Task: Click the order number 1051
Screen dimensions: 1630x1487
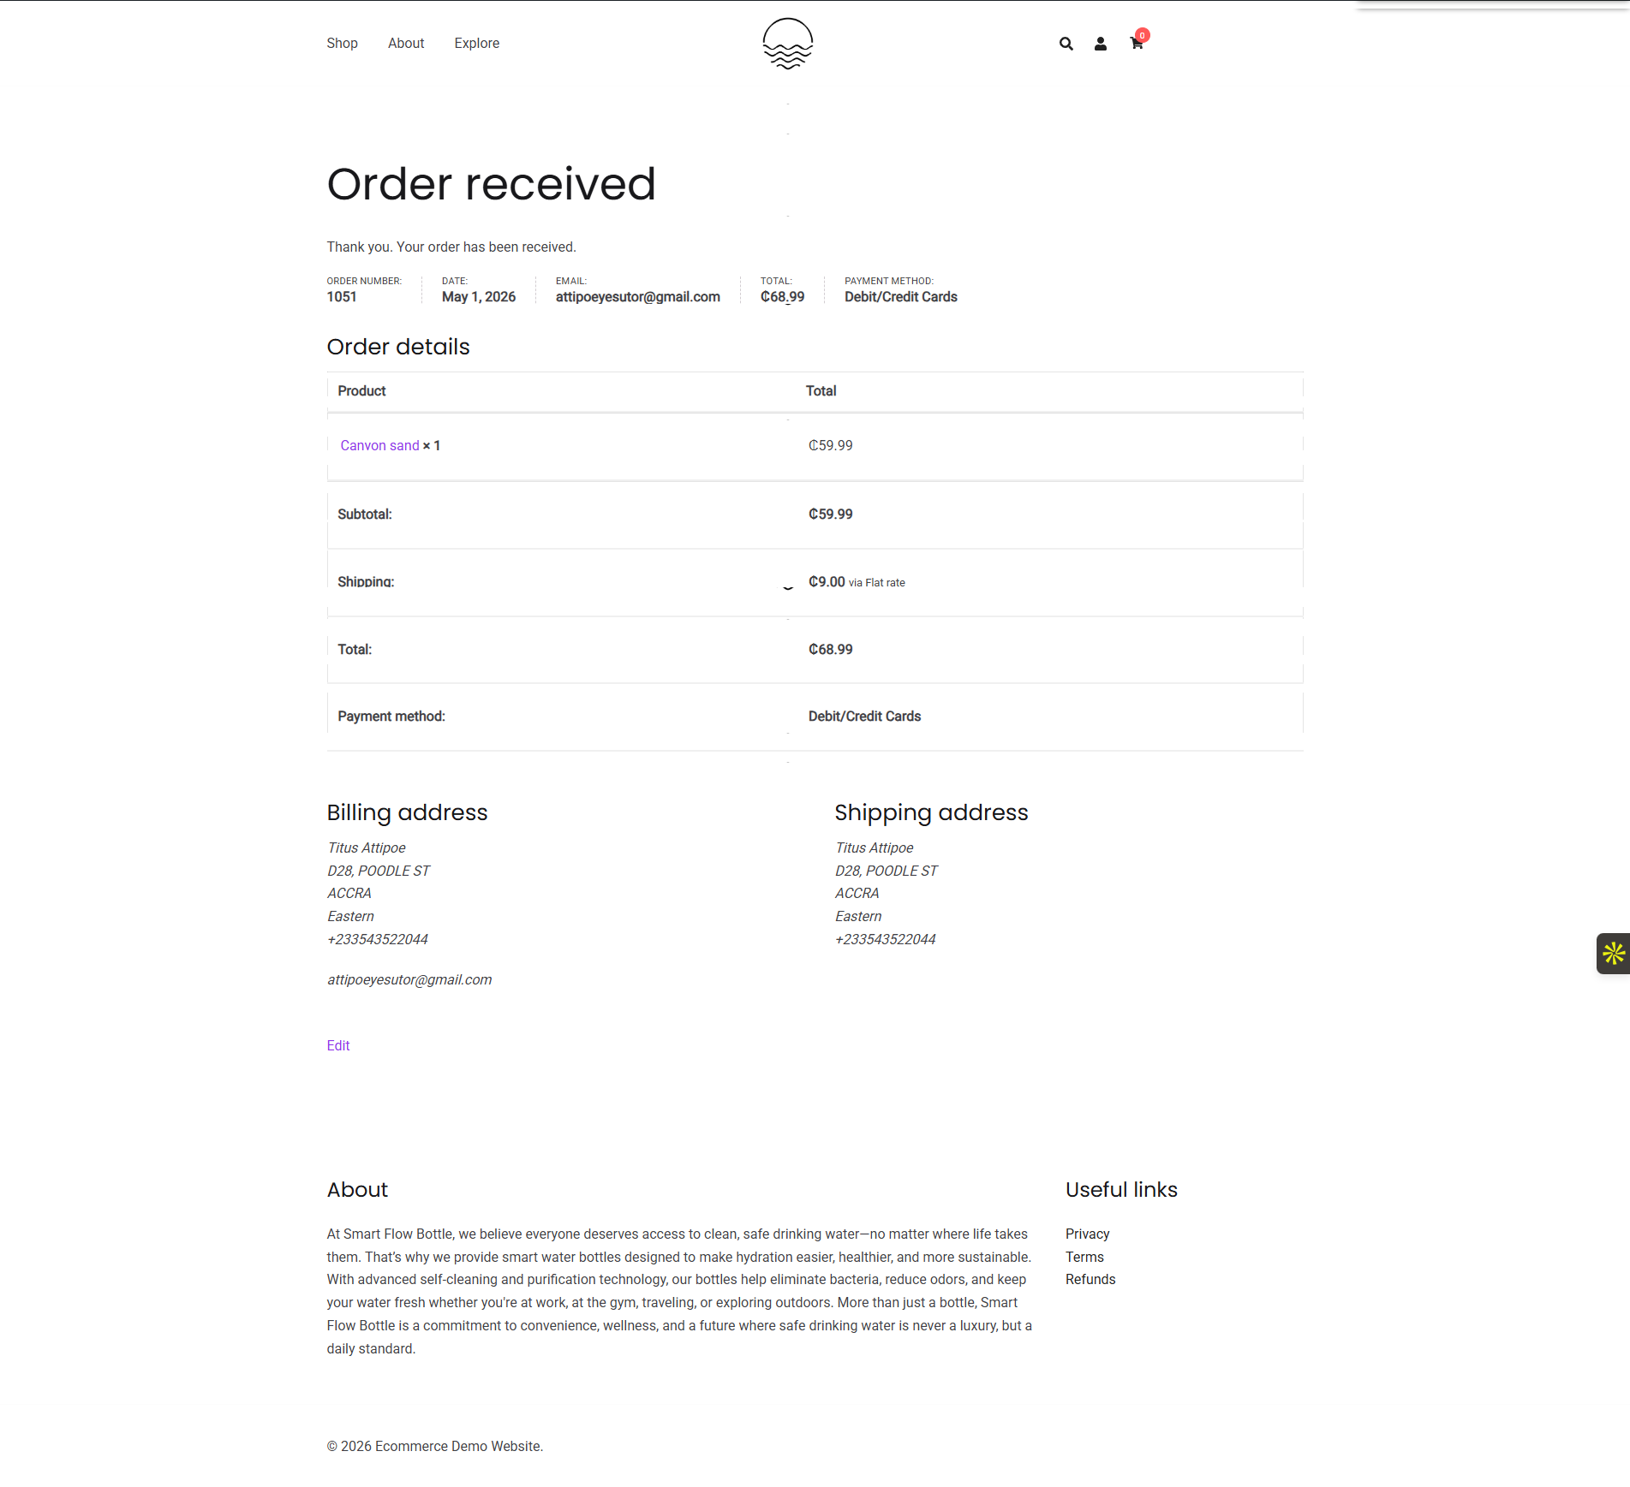Action: [x=342, y=296]
